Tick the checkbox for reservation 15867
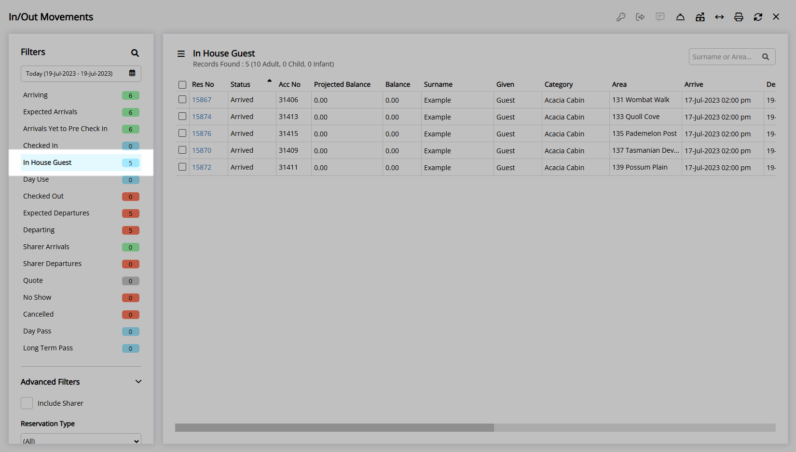 182,100
